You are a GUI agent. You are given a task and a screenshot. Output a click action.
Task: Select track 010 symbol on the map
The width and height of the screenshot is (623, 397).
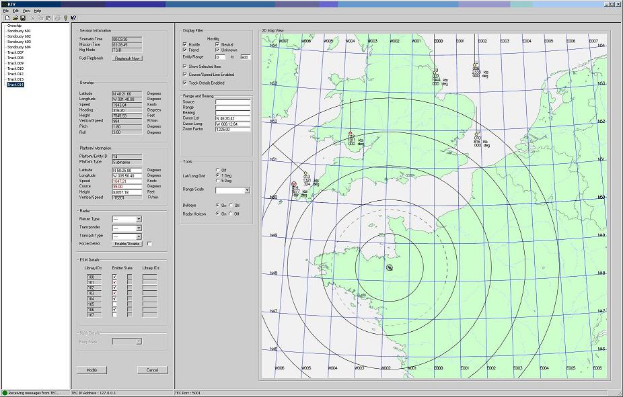coord(476,134)
